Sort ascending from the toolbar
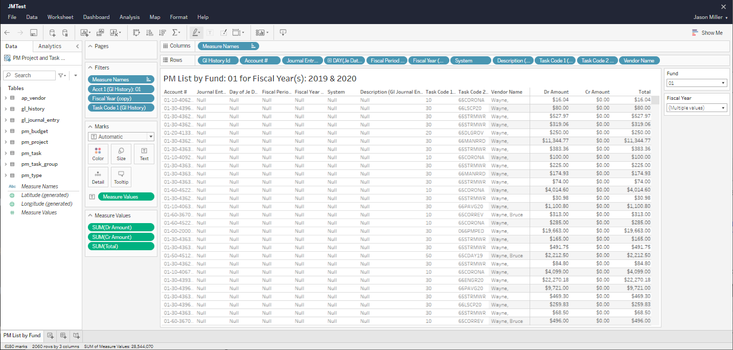The image size is (733, 350). tap(149, 33)
